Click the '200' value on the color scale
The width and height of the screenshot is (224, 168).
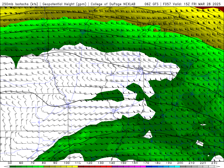click(x=180, y=163)
